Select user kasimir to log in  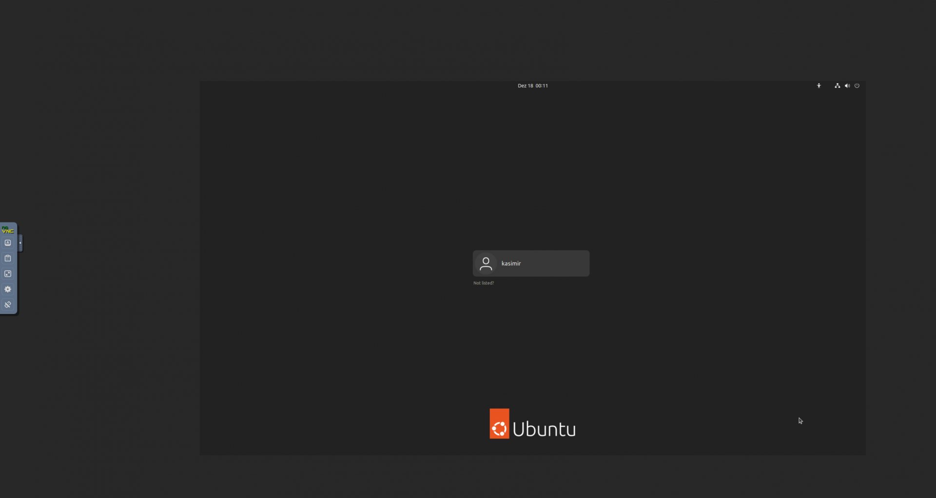(531, 263)
